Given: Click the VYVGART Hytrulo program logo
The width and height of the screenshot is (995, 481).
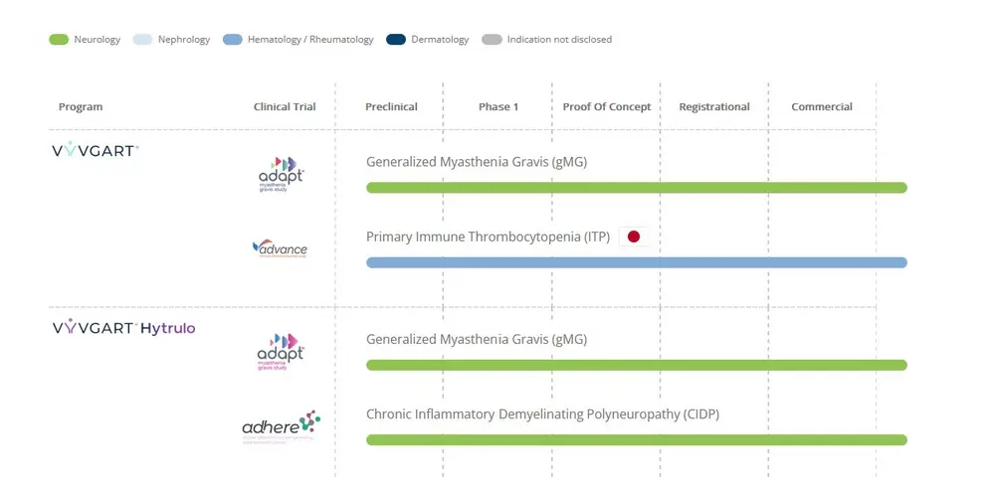Looking at the screenshot, I should [123, 327].
